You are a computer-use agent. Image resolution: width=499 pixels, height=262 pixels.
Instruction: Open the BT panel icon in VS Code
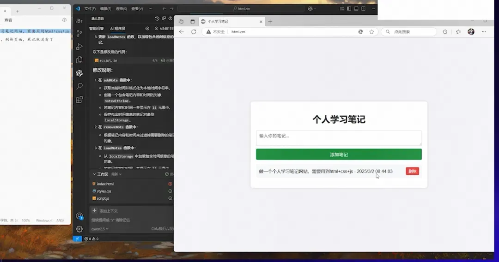tap(79, 21)
